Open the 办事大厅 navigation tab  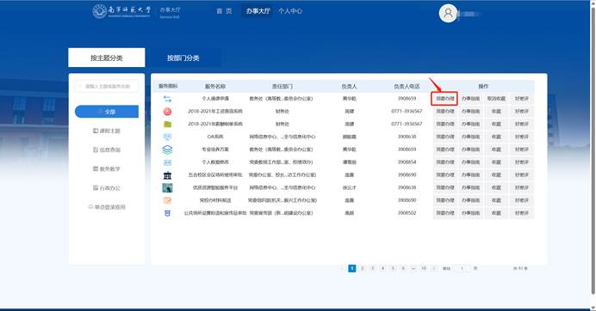pyautogui.click(x=258, y=11)
